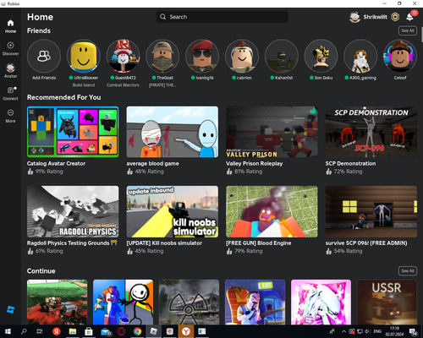The image size is (423, 338).
Task: Open average blood game title
Action: click(x=152, y=163)
